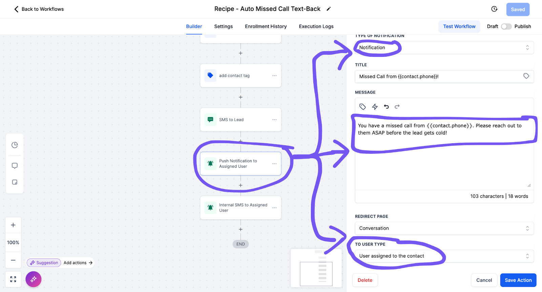Add a step above add contact tag
Screen dimensions: 542x292
tap(241, 53)
